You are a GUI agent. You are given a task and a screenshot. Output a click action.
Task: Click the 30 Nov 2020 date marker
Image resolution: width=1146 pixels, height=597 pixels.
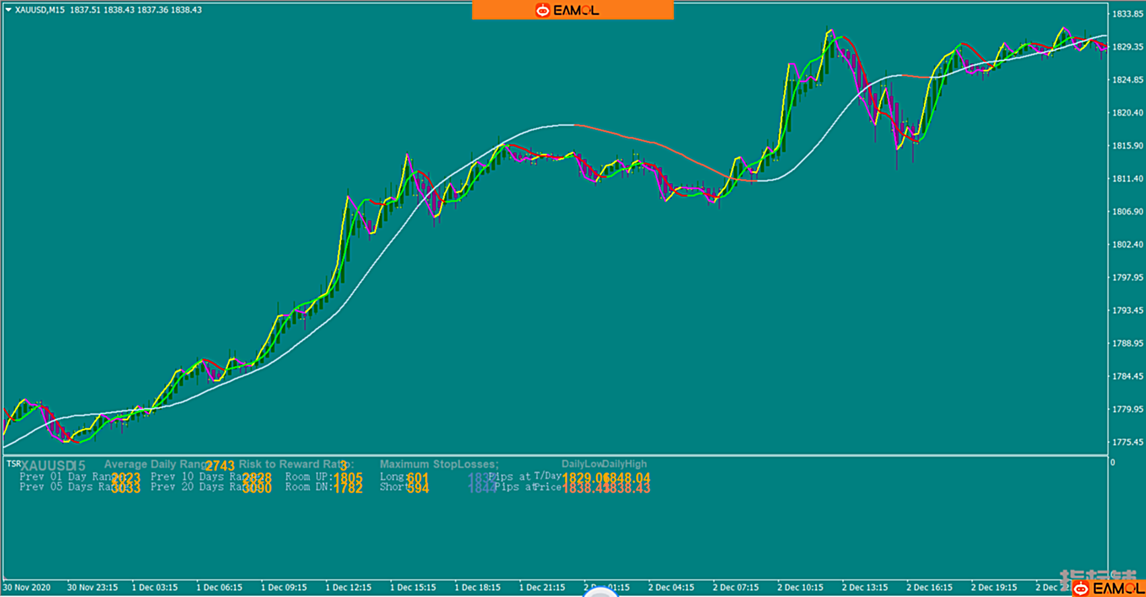click(27, 588)
